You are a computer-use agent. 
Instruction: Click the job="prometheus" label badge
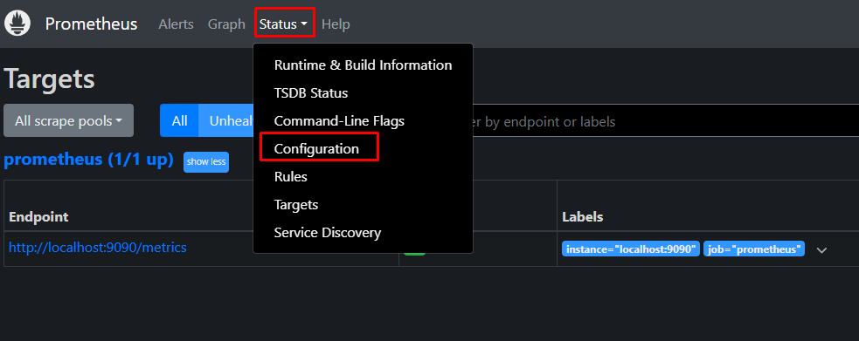[754, 249]
